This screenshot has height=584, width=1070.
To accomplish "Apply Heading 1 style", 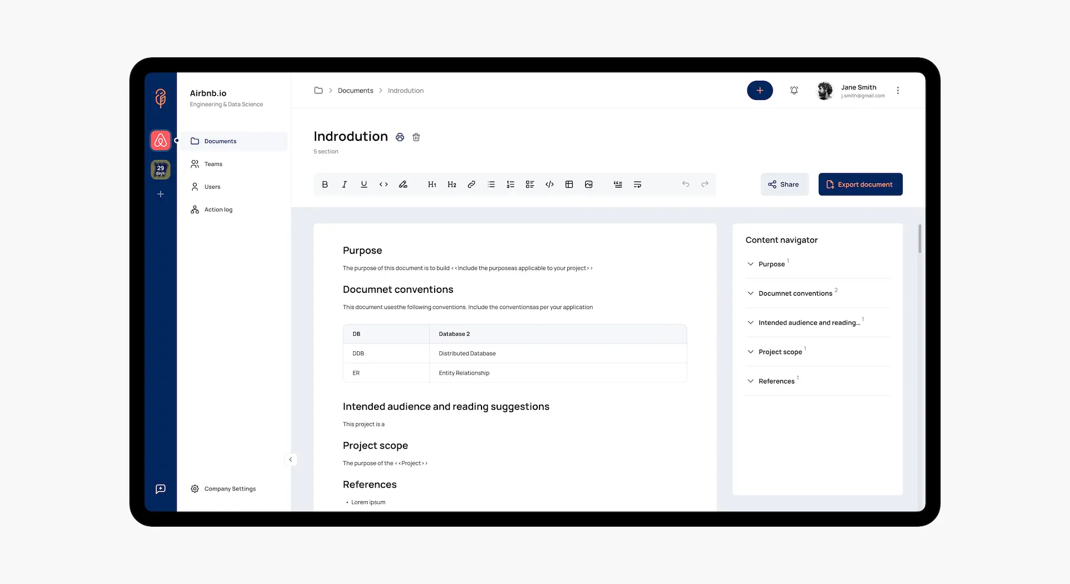I will click(432, 184).
